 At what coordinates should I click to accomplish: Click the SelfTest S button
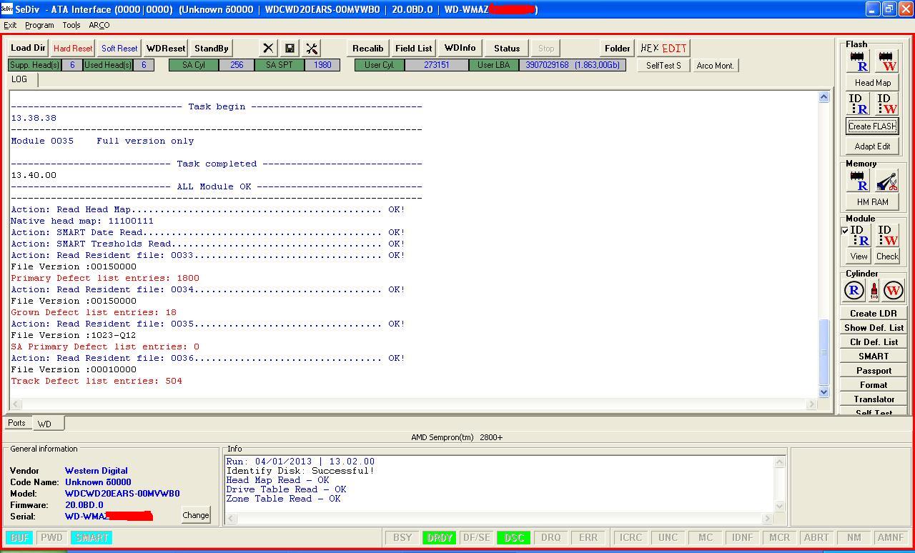pos(663,65)
